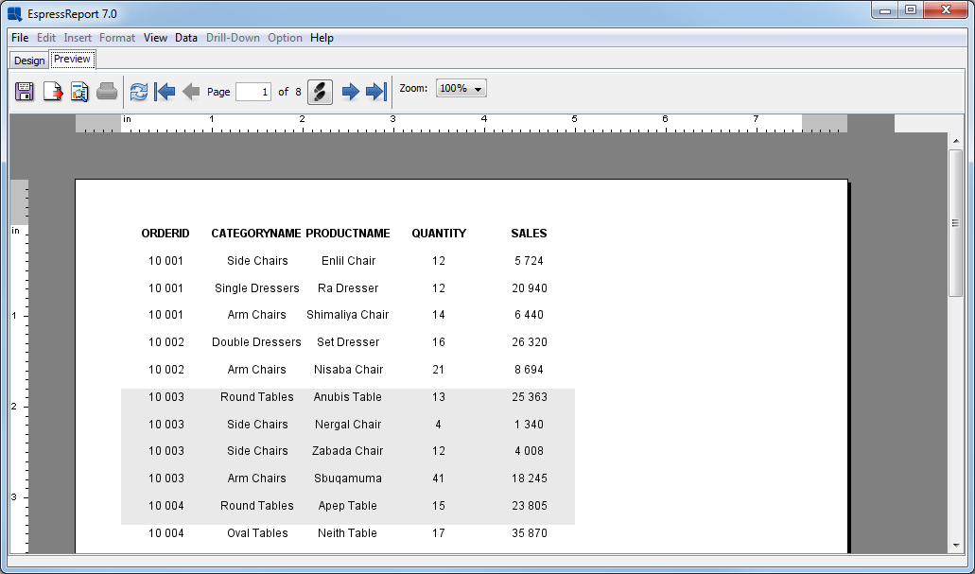Refresh the report preview
Screen dimensions: 975x574
coord(139,92)
